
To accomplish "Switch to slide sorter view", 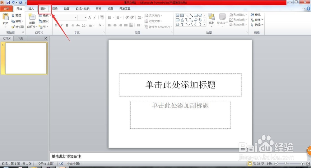I will 254,164.
